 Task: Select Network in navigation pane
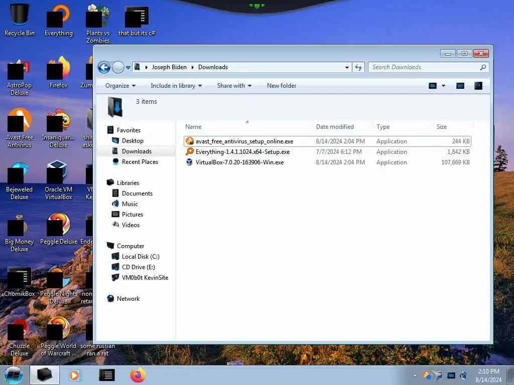point(128,299)
